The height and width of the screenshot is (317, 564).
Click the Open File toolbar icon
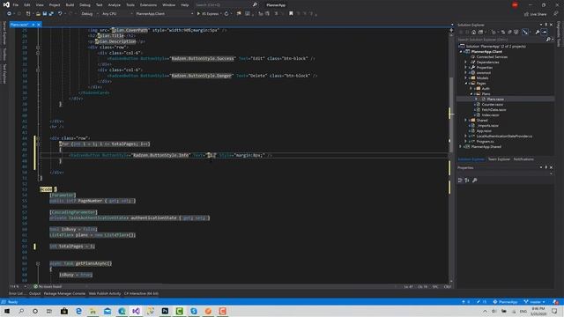[x=38, y=14]
